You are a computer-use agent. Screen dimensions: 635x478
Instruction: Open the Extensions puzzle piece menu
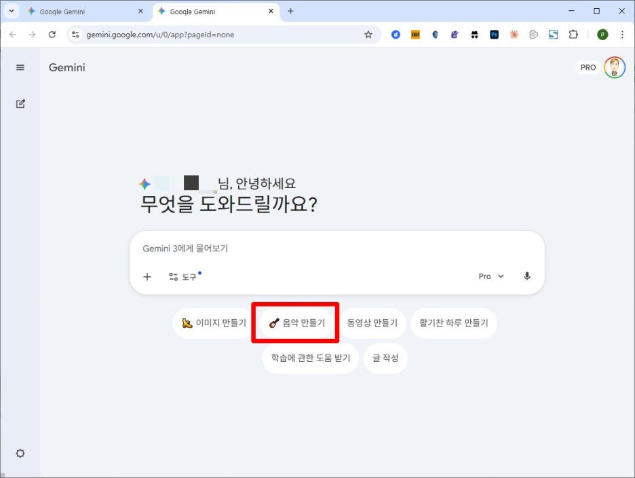[x=573, y=35]
